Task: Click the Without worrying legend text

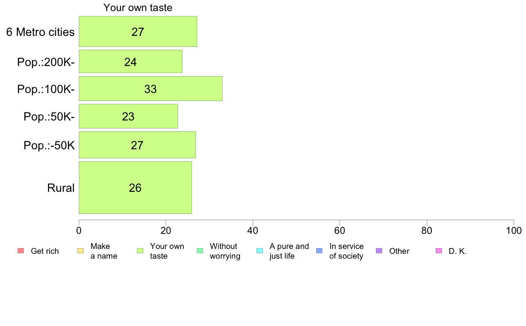Action: [225, 251]
